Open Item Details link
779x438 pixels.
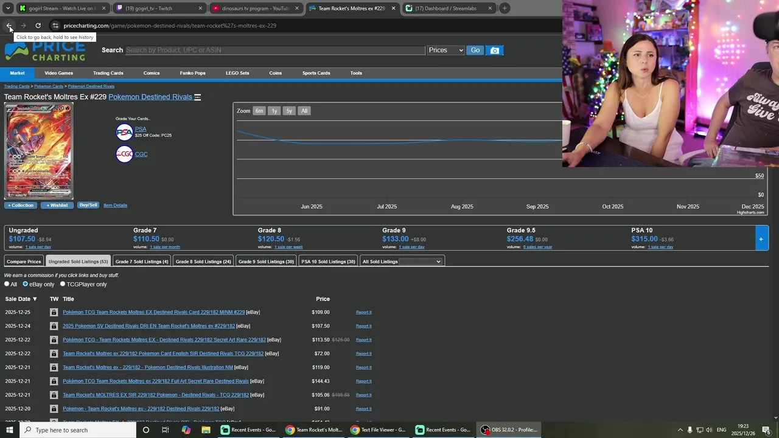[115, 205]
